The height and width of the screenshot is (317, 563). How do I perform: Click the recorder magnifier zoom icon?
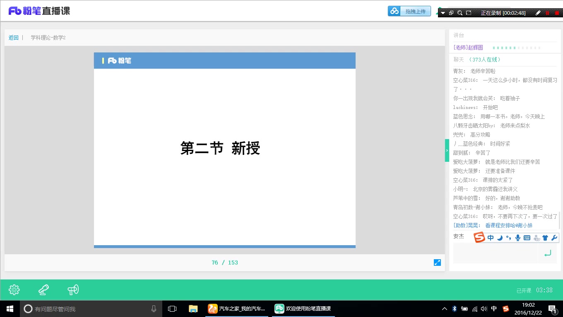coord(460,13)
